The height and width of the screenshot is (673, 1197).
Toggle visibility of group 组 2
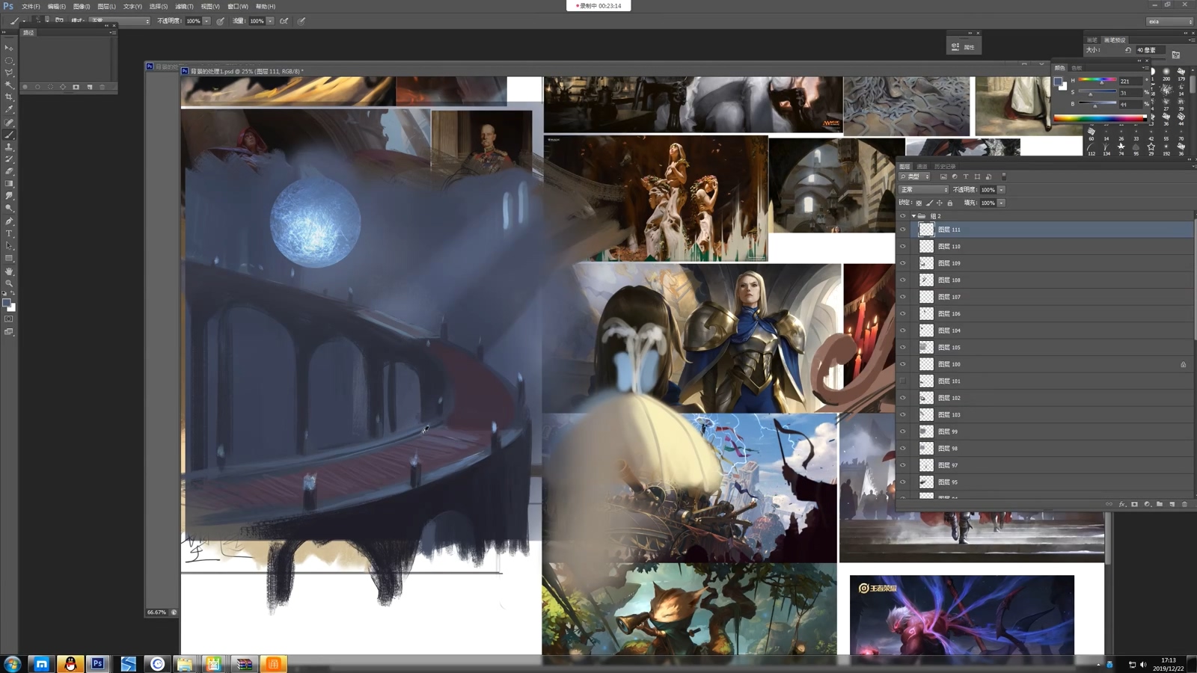point(903,216)
